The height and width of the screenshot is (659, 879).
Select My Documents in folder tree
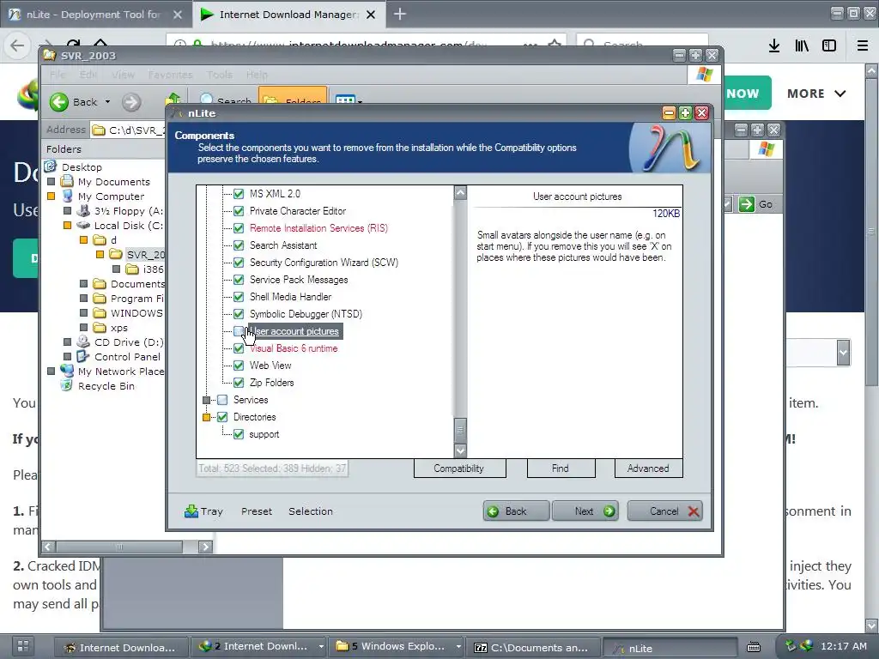(x=114, y=182)
